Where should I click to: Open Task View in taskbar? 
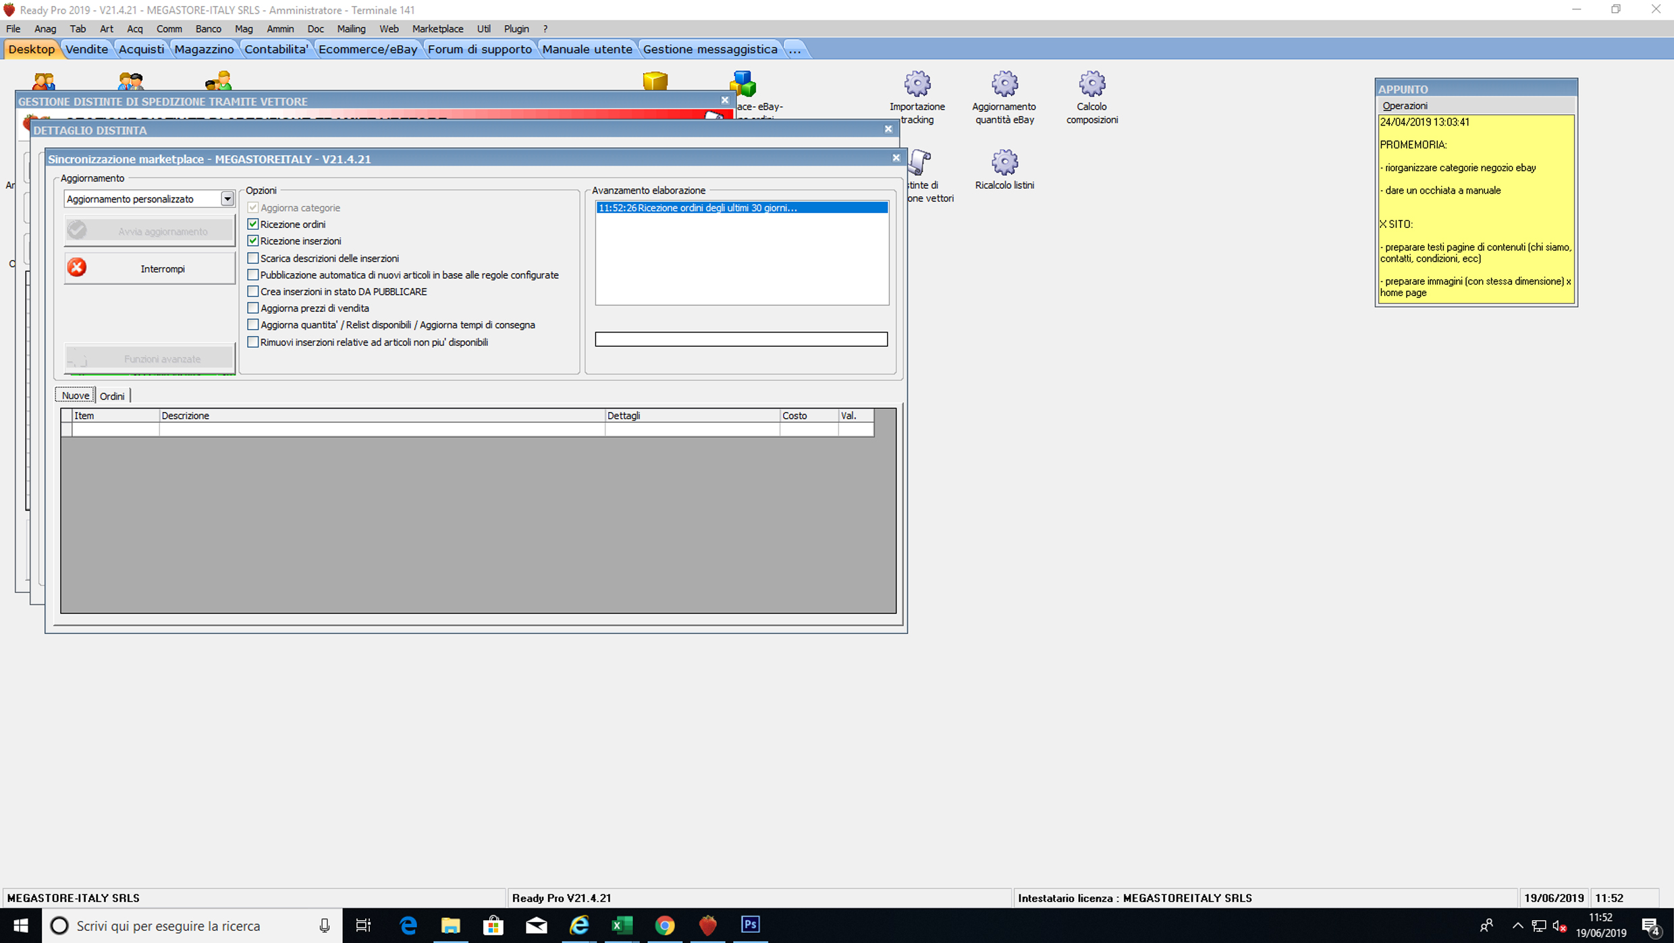363,925
